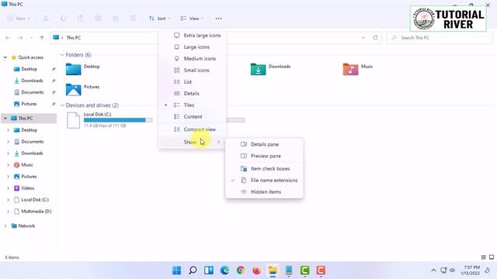Toggle Hidden items option

[x=264, y=191]
